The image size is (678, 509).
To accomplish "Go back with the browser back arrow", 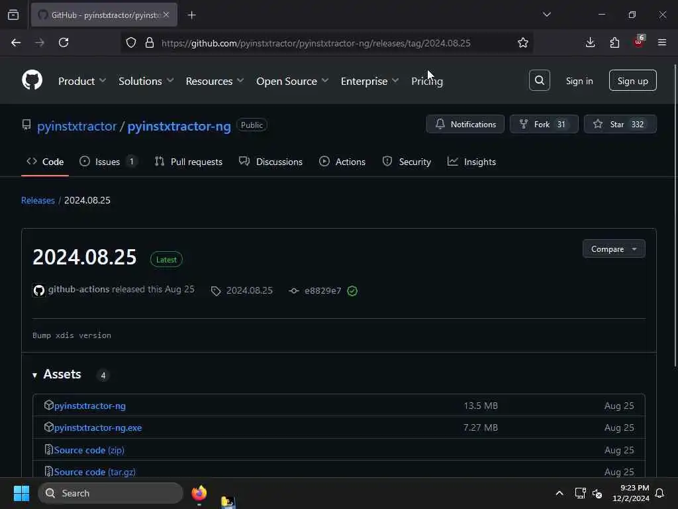I will 16,42.
